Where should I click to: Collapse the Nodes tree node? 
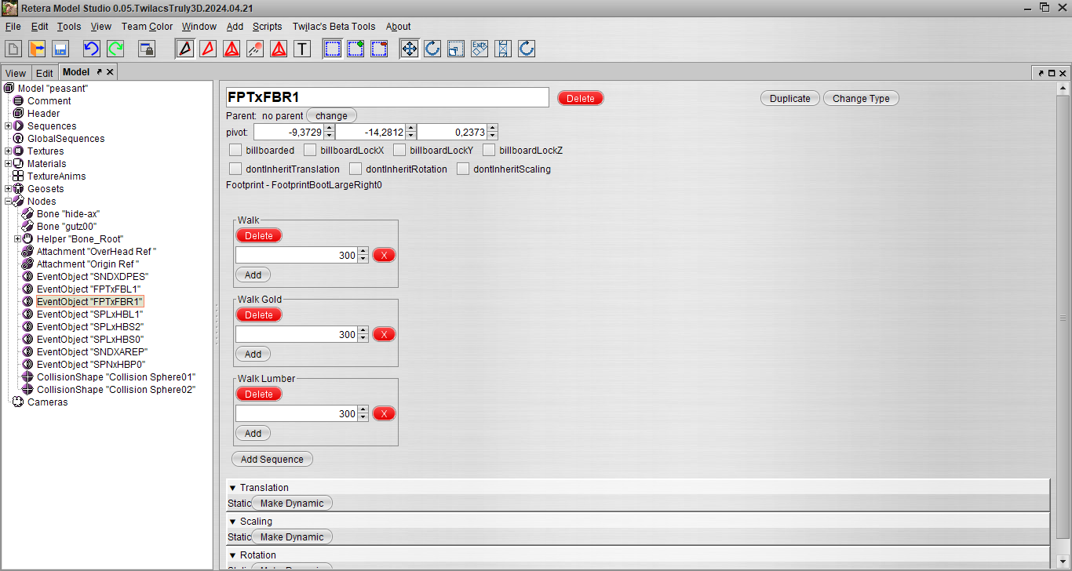(x=8, y=202)
